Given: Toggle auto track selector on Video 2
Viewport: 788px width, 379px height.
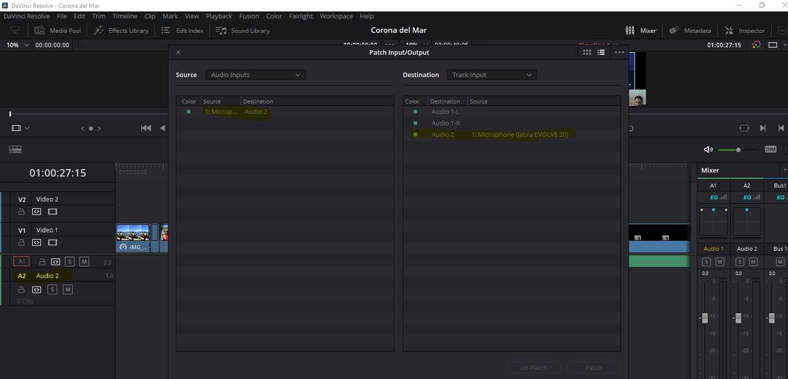Looking at the screenshot, I should (x=36, y=211).
